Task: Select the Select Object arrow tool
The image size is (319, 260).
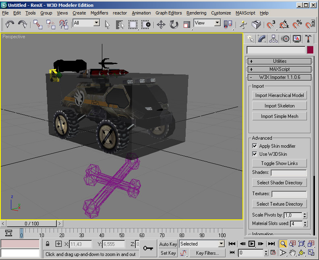Action: pos(107,25)
